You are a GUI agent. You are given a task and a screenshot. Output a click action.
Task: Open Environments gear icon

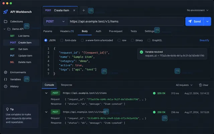[6, 72]
